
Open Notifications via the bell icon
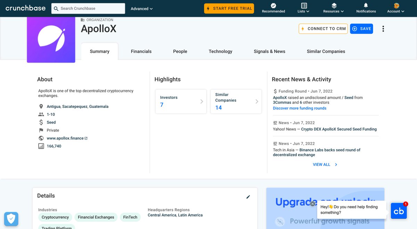point(366,6)
